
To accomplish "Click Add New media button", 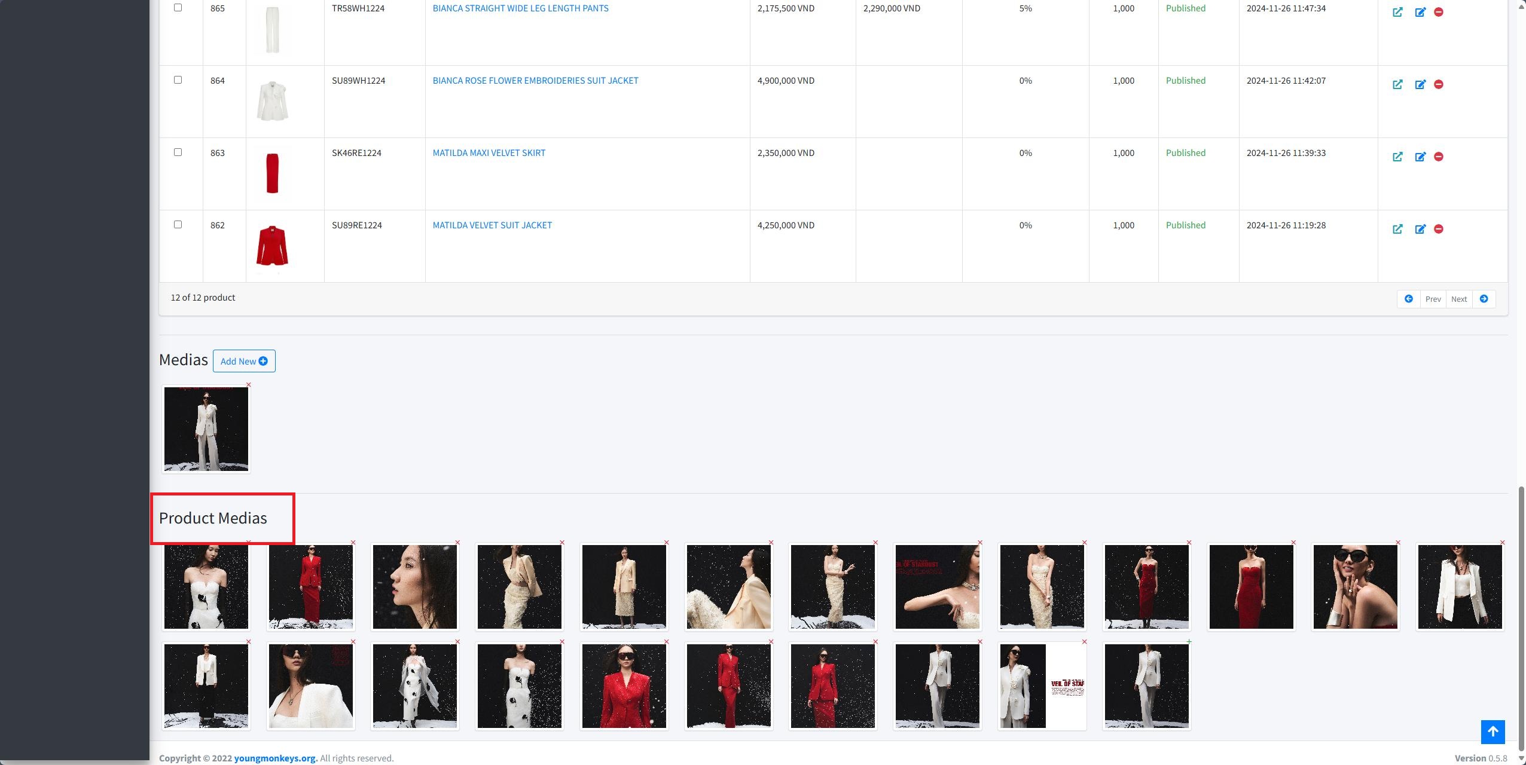I will coord(244,361).
